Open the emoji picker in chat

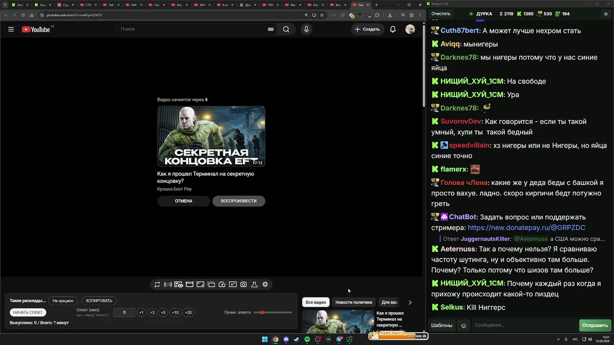(x=463, y=325)
